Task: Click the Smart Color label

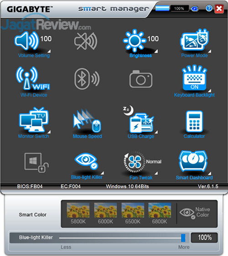Action: coord(33,215)
